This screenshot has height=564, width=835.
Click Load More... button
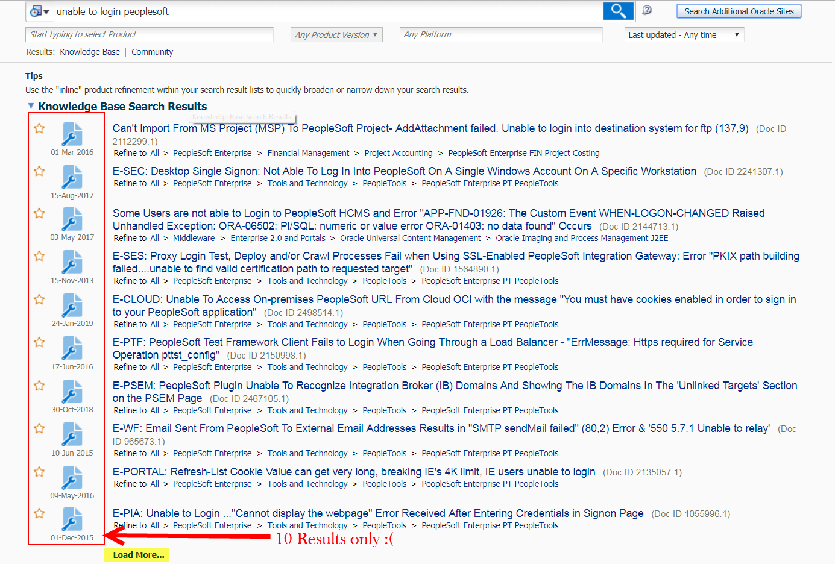point(138,555)
